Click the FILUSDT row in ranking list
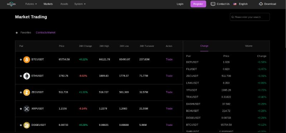The height and width of the screenshot is (133, 286). tap(226, 69)
